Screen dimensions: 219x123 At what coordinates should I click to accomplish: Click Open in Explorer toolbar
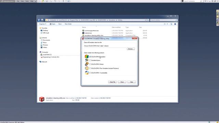[x=53, y=24]
